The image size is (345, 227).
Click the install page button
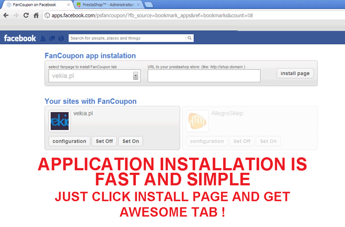pos(295,74)
